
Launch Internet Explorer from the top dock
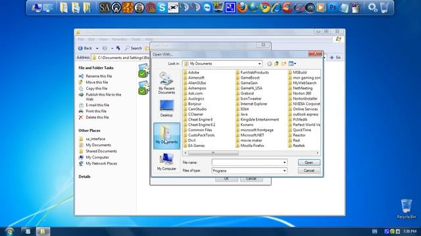click(x=276, y=7)
